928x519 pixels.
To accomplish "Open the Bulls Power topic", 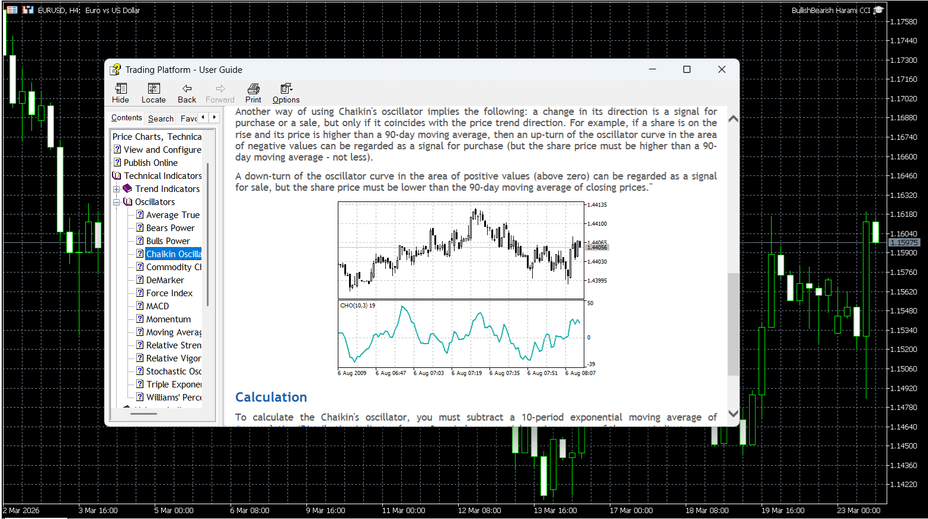I will tap(163, 241).
